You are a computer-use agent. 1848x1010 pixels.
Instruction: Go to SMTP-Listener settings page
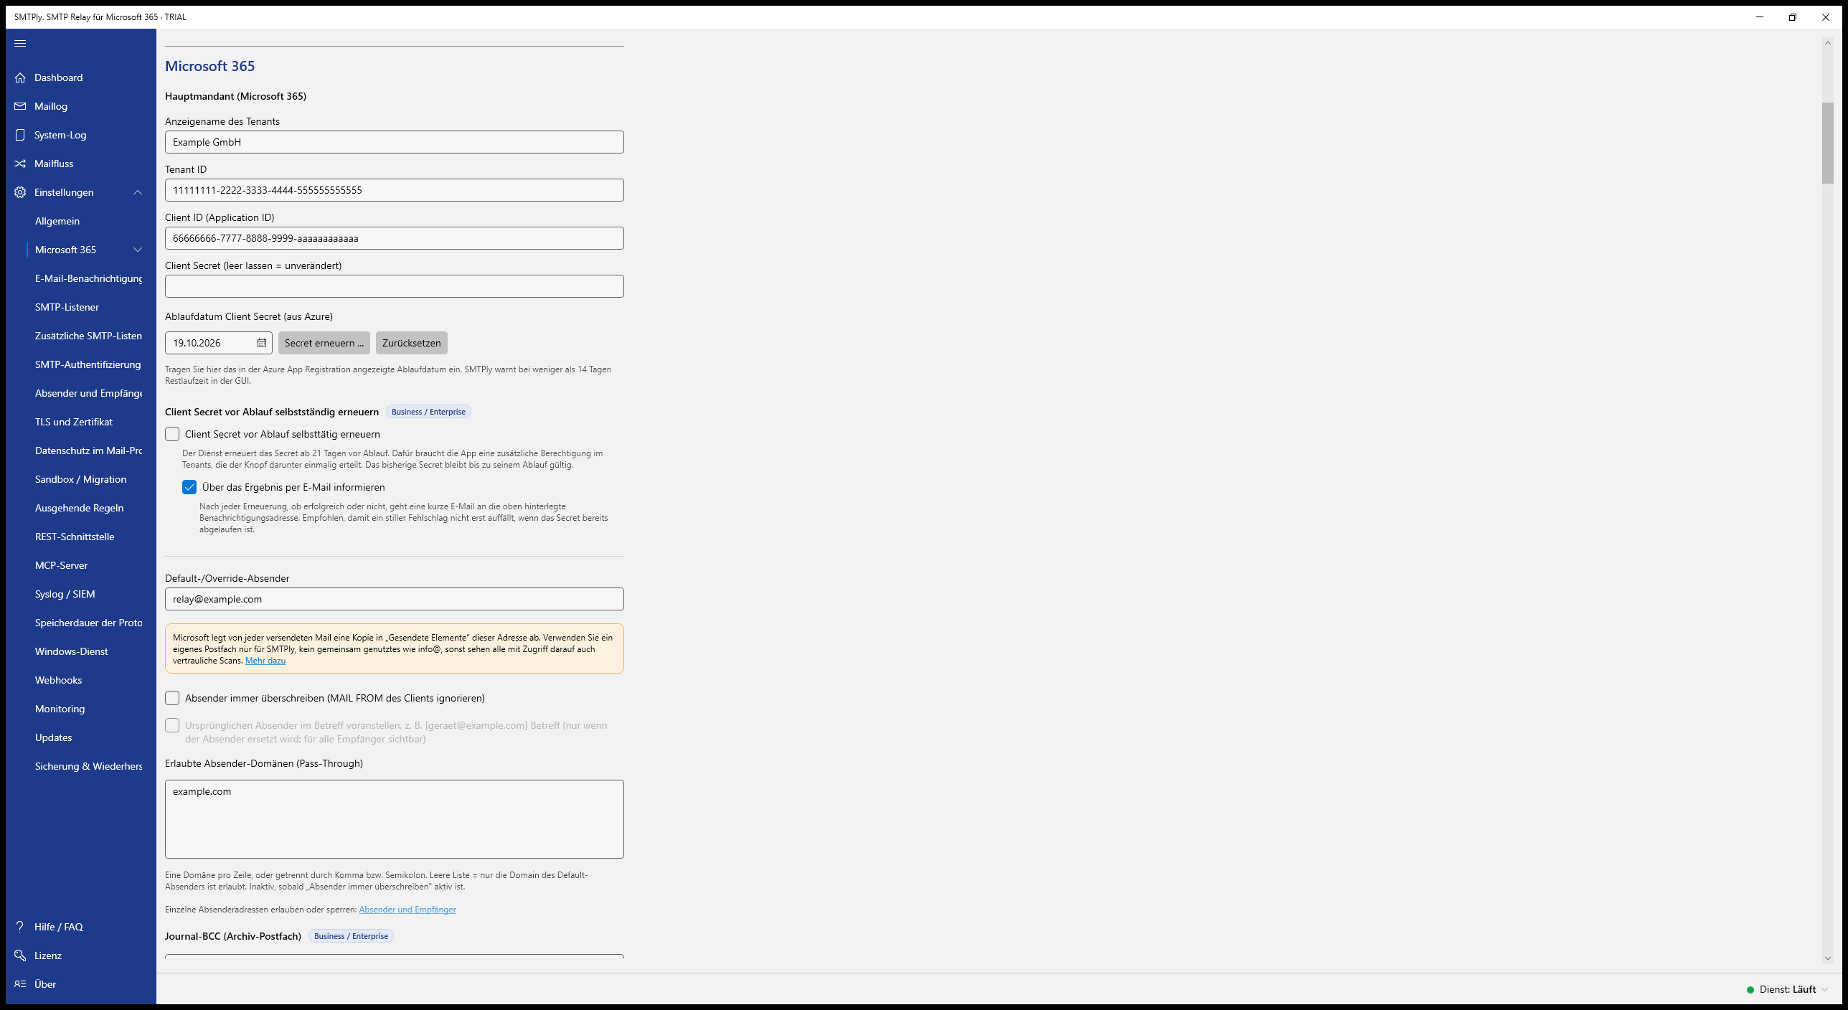[67, 307]
